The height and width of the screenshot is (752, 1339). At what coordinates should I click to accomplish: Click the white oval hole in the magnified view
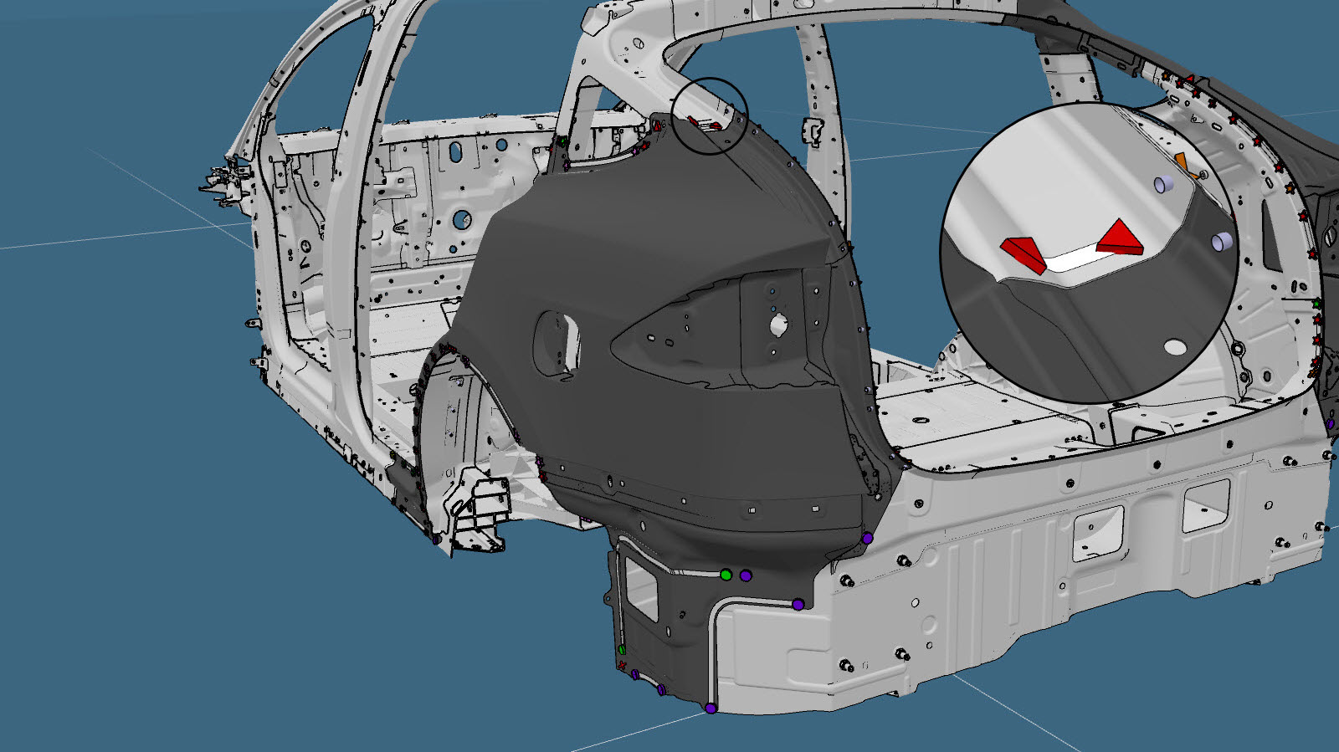pyautogui.click(x=1176, y=345)
